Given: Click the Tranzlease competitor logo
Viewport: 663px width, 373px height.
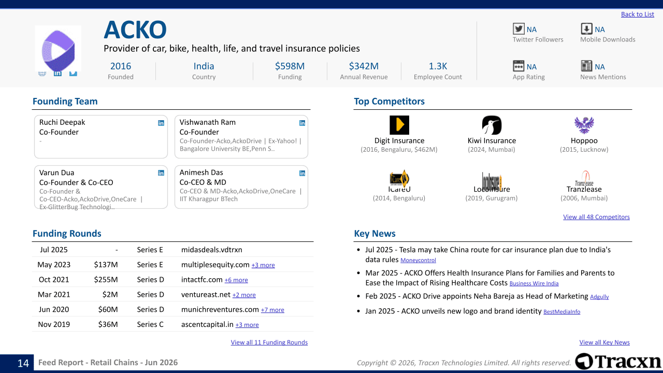Looking at the screenshot, I should click(x=584, y=179).
